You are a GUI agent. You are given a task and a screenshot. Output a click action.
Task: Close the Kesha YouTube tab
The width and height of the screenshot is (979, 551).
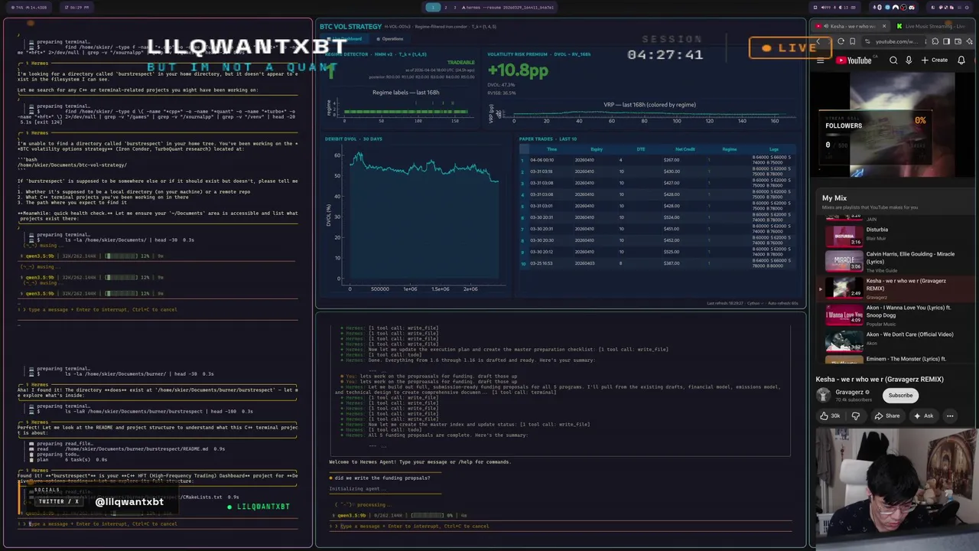point(884,26)
